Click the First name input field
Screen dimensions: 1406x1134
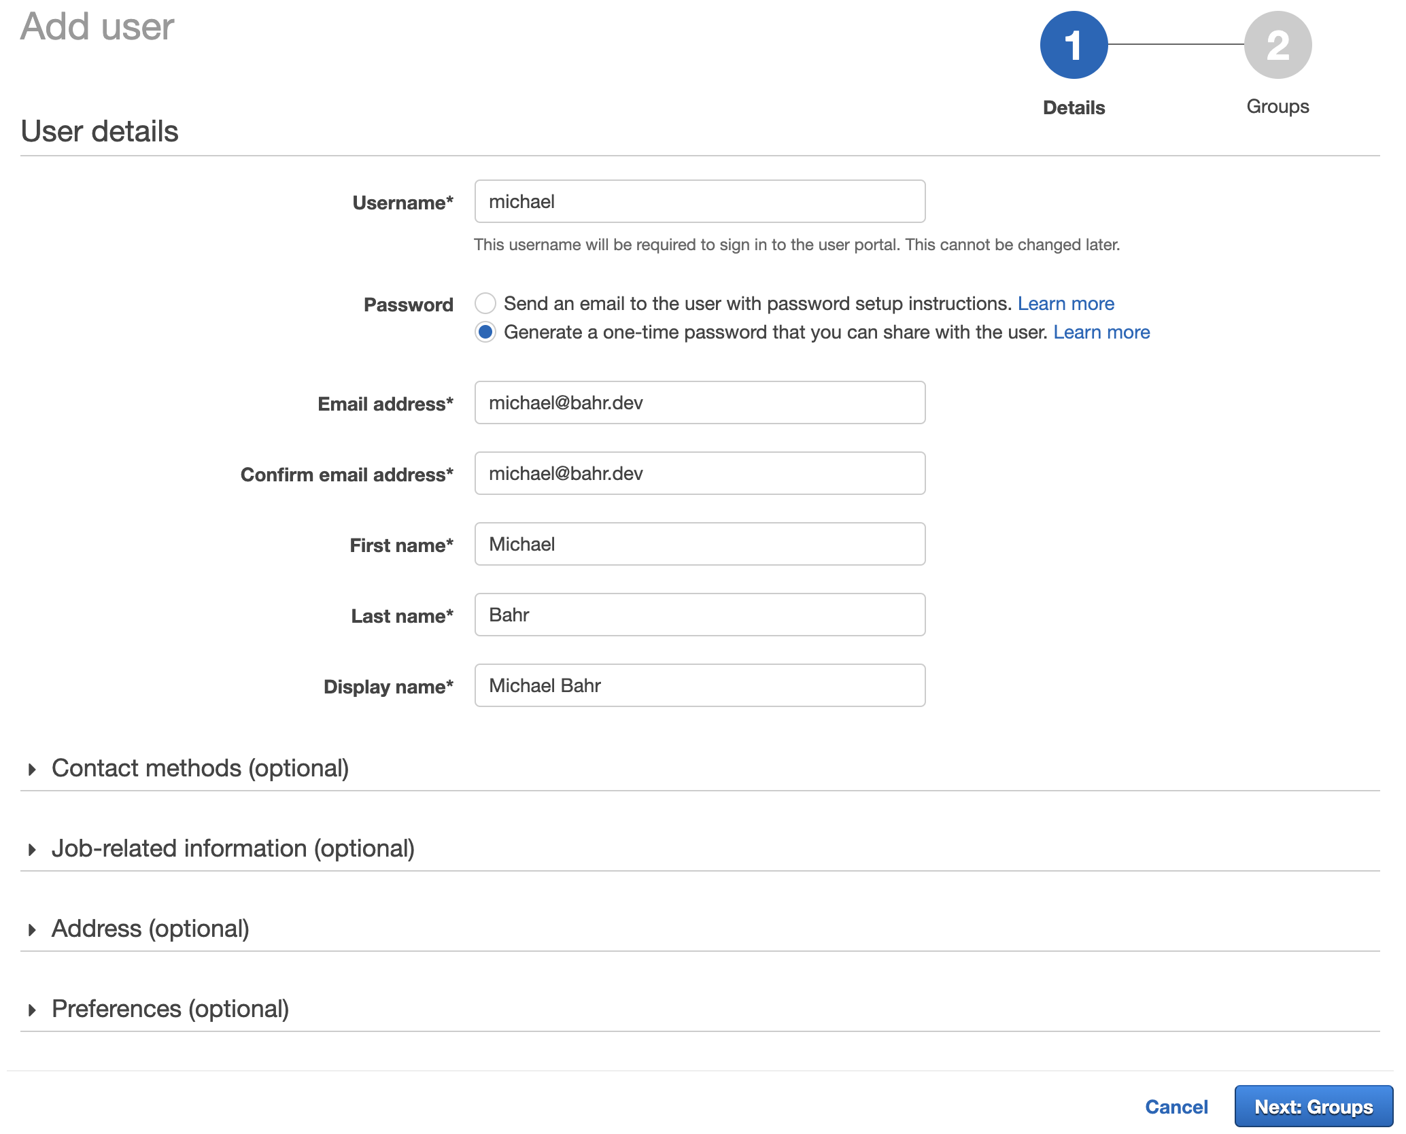click(700, 544)
